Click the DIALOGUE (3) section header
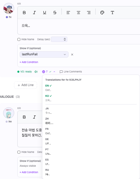The height and width of the screenshot is (179, 140). [x=10, y=97]
